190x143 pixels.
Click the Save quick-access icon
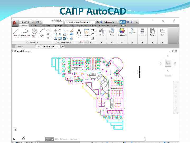click(x=29, y=22)
